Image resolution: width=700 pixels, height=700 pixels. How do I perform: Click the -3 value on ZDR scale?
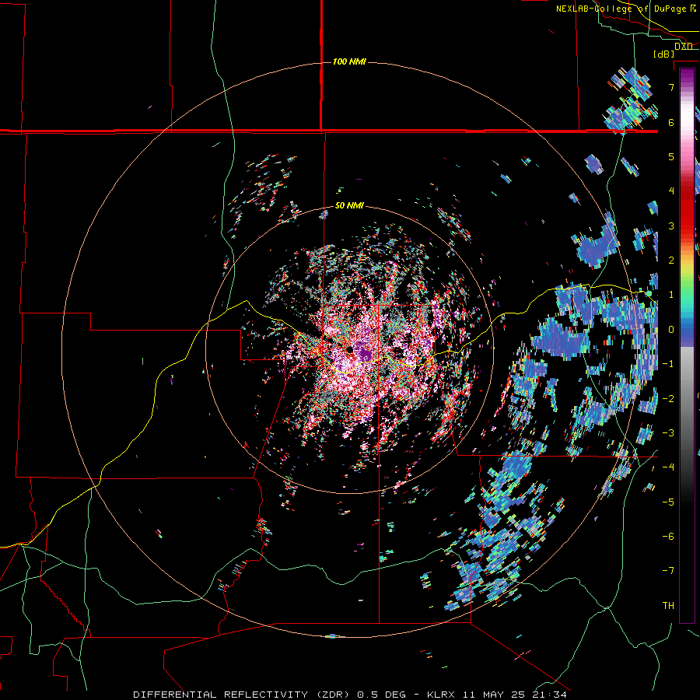(668, 433)
